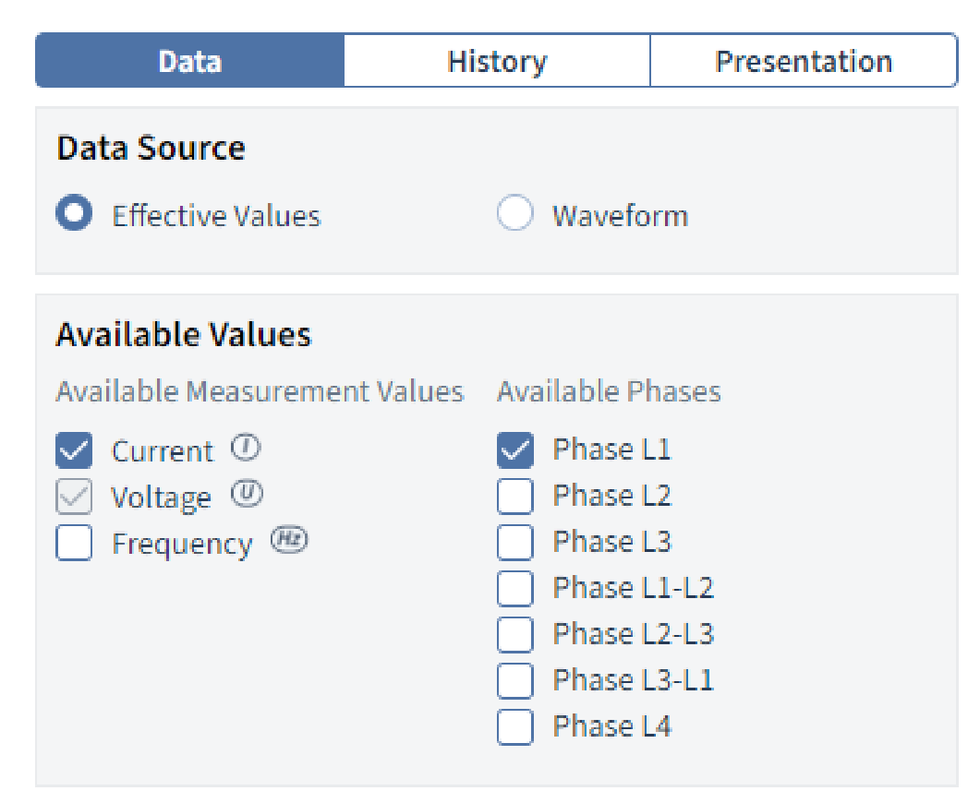980x803 pixels.
Task: Switch to the History tab
Action: [x=497, y=61]
